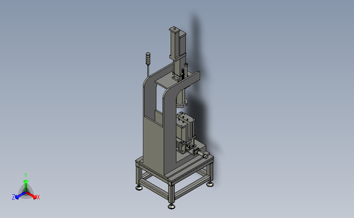This screenshot has width=354, height=218.
Task: Select the stacked signal tower light
Action: [148, 59]
